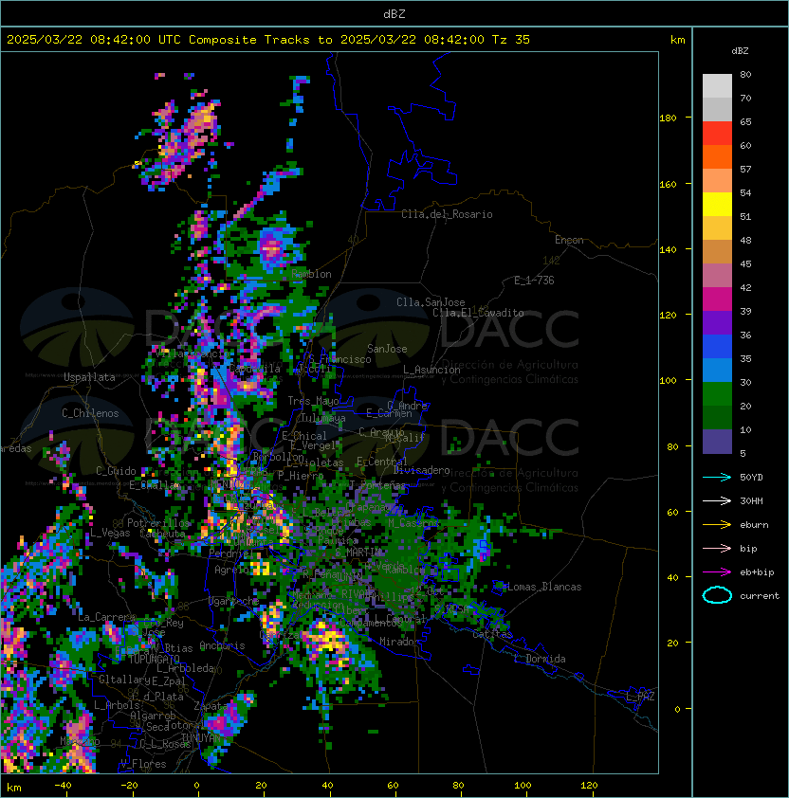789x798 pixels.
Task: Click the 'Clla.SanJose' map label
Action: tap(431, 302)
